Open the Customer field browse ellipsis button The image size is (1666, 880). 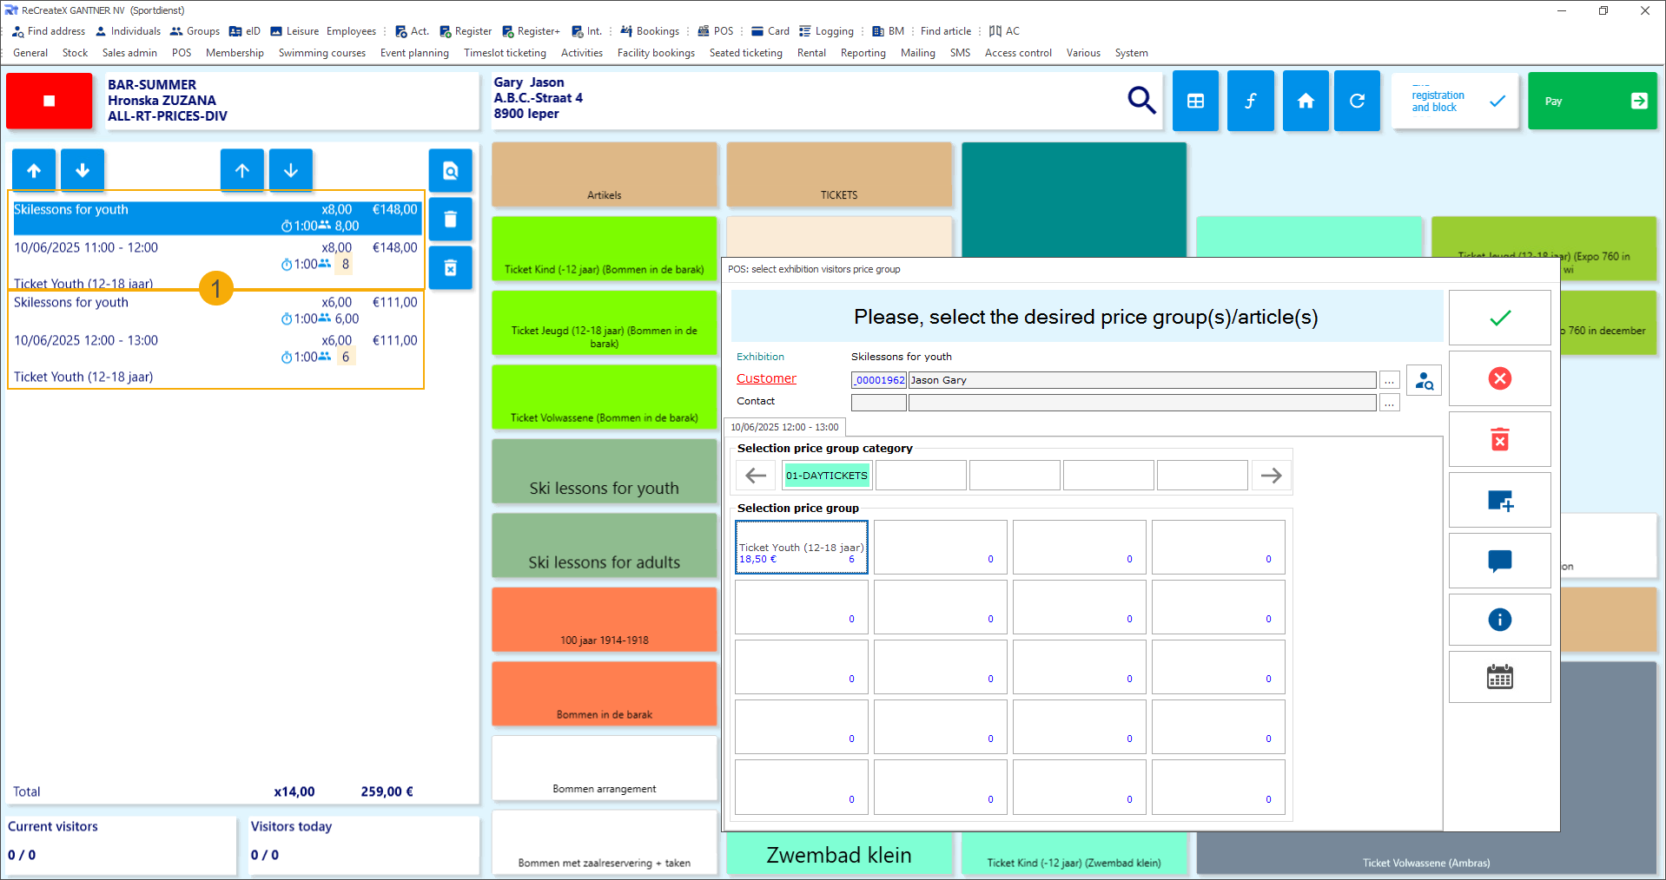pyautogui.click(x=1389, y=380)
